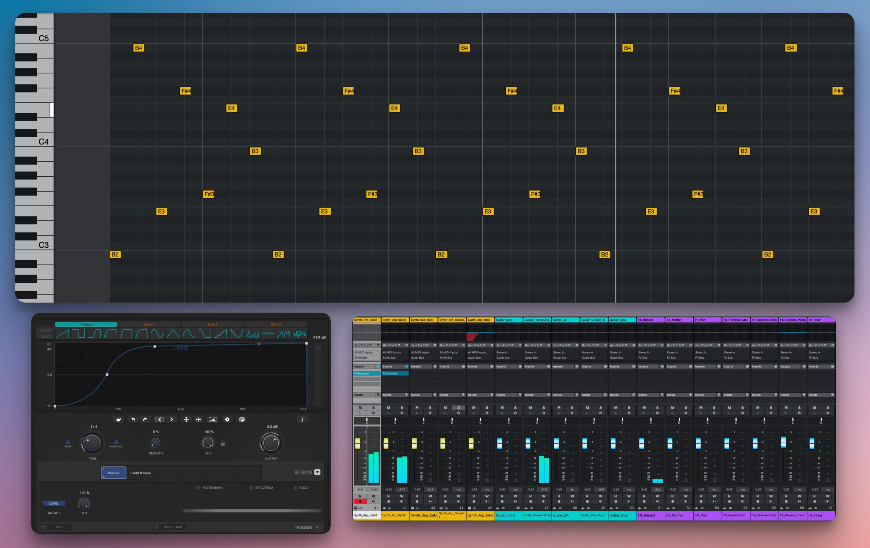Click the E4 note in piano roll's first bar

click(231, 108)
